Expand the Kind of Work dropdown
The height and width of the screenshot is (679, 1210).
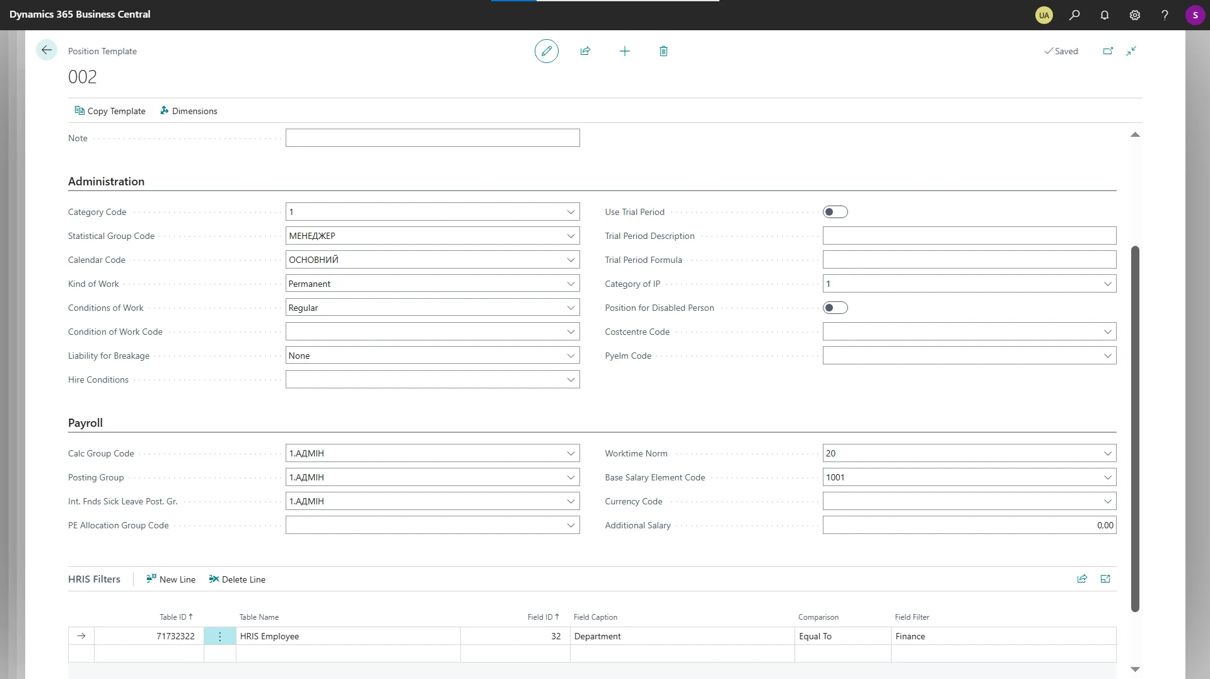(x=570, y=284)
